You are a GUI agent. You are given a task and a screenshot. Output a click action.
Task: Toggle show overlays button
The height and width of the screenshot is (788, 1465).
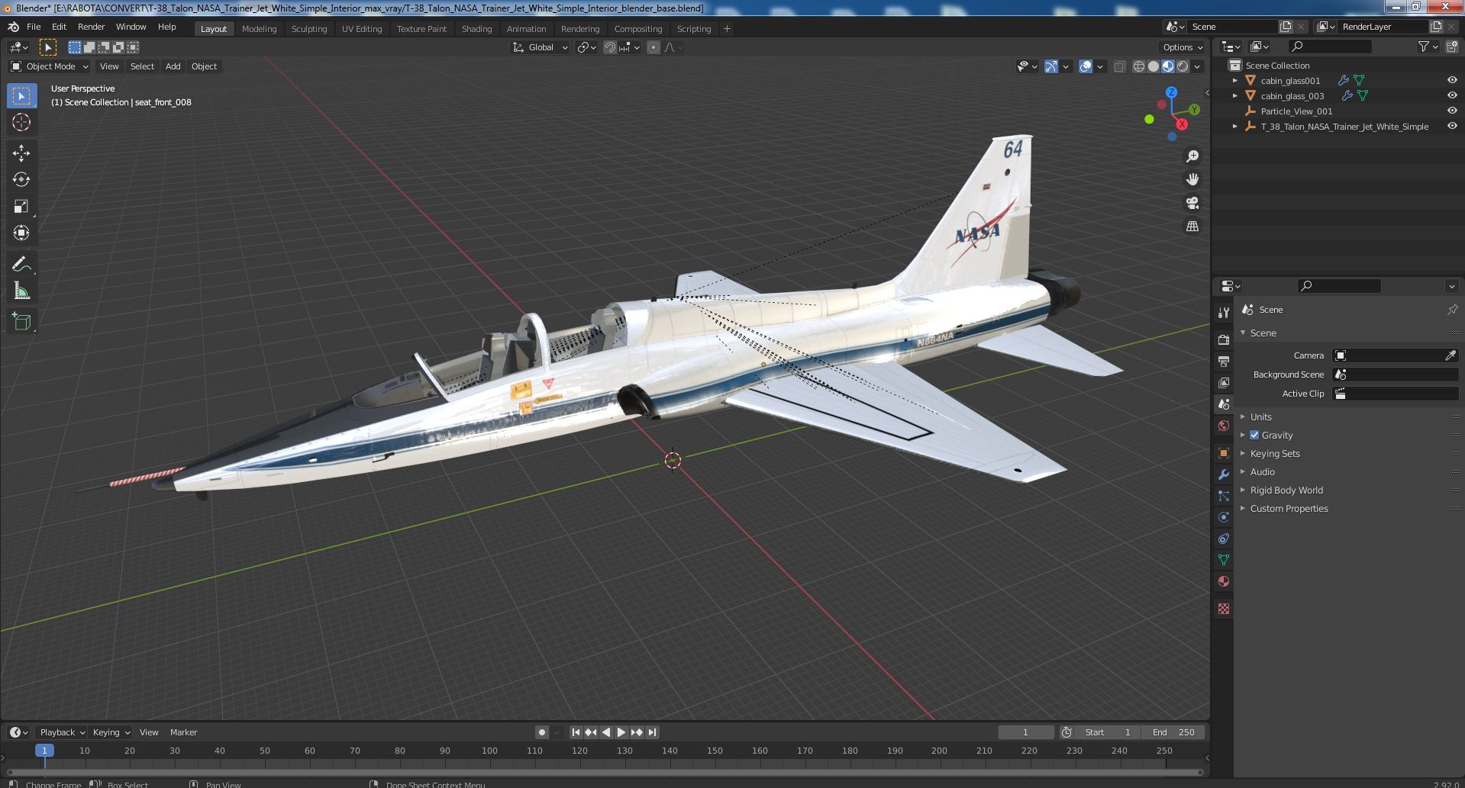tap(1086, 66)
